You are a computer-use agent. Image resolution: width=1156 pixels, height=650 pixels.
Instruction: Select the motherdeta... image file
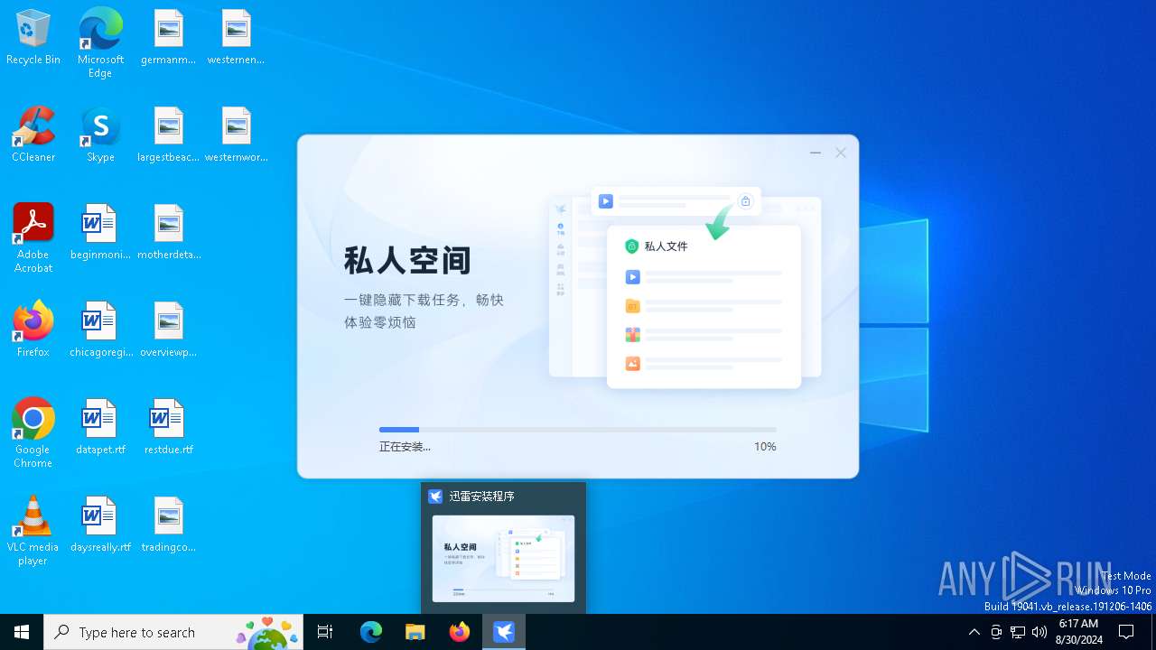pyautogui.click(x=168, y=232)
